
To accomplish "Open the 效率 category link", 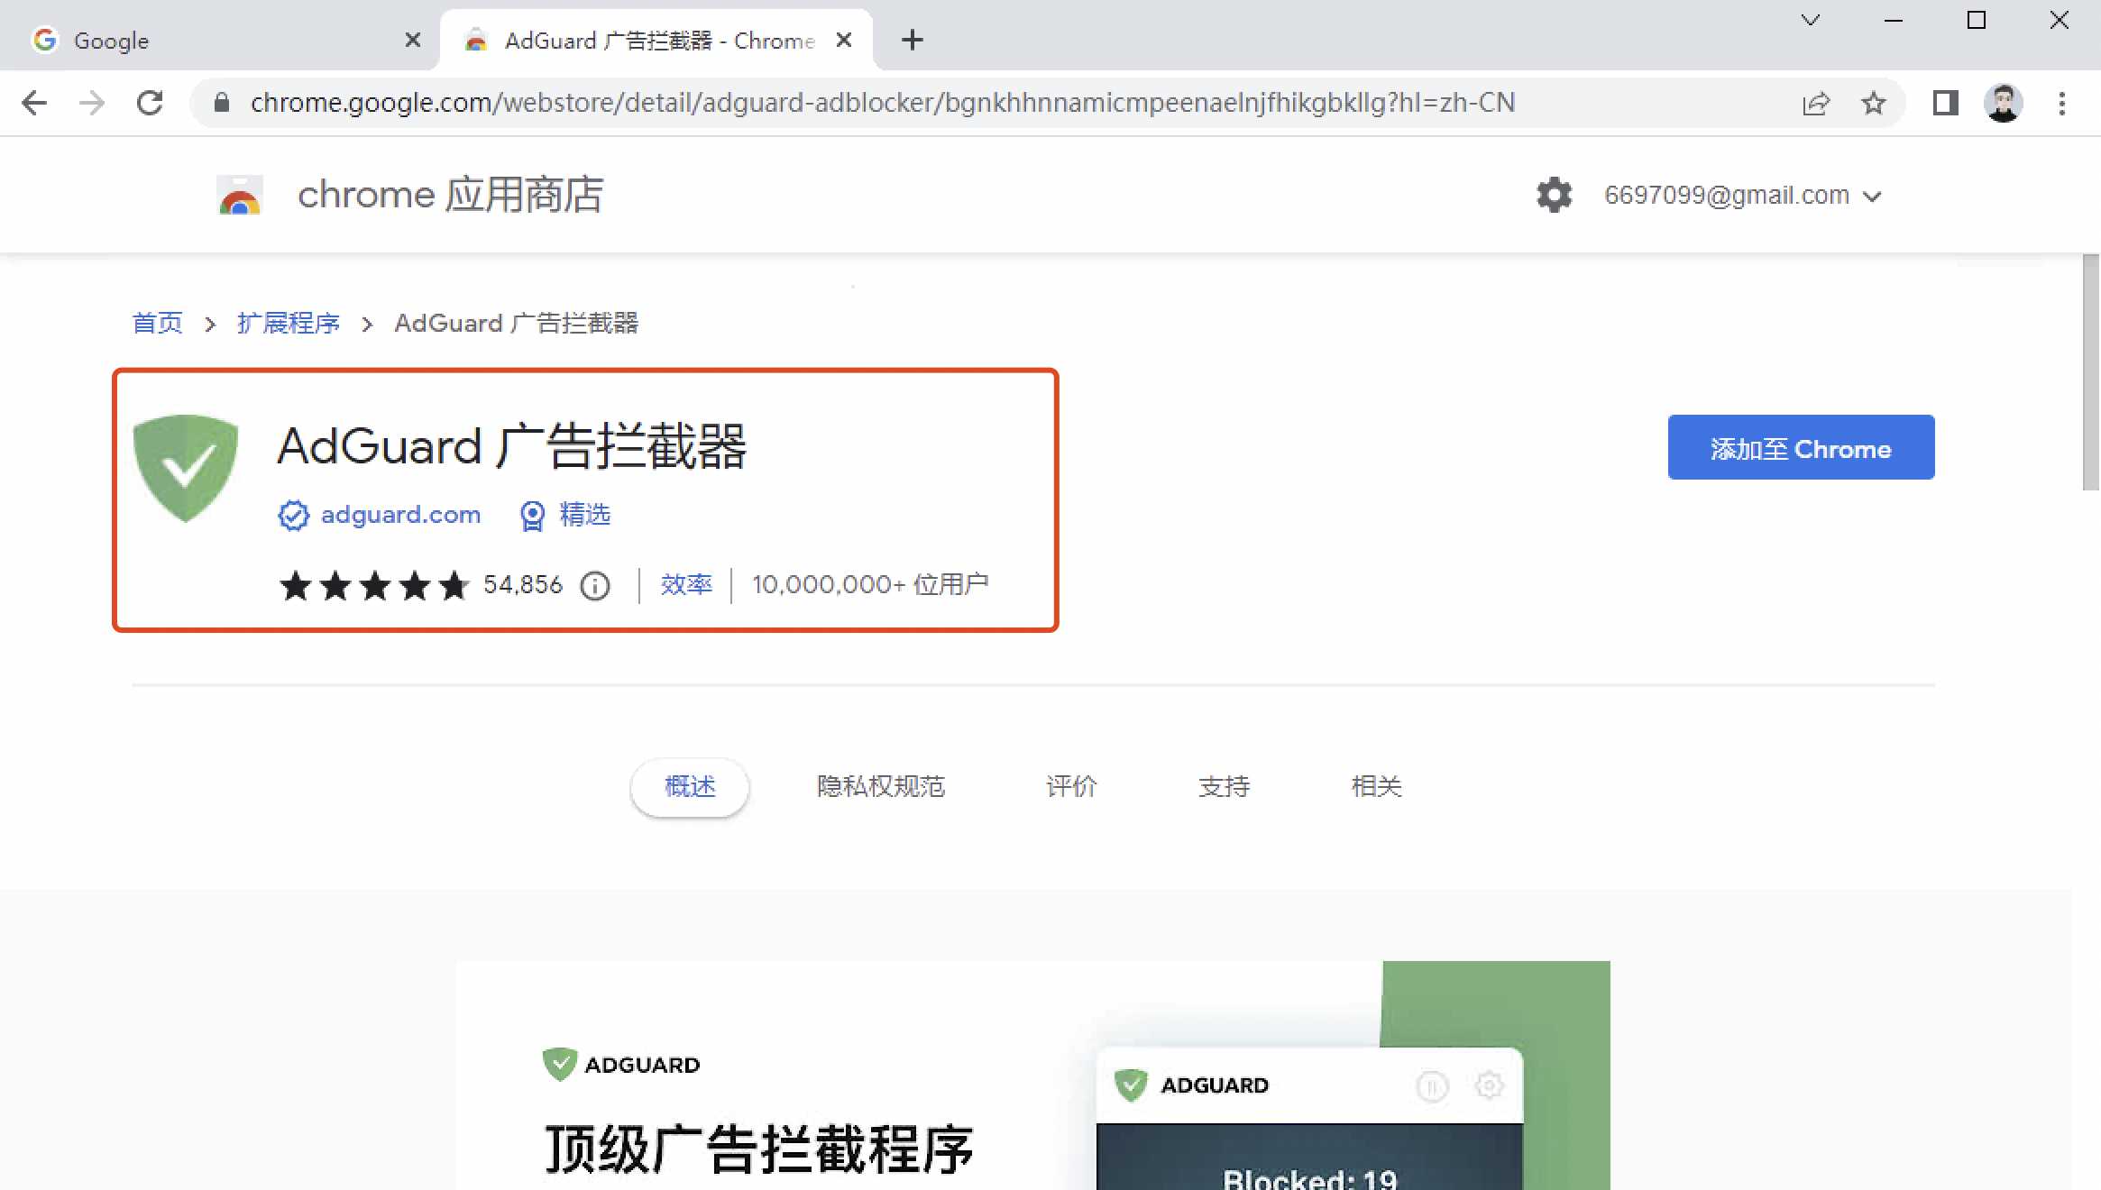I will pyautogui.click(x=686, y=585).
